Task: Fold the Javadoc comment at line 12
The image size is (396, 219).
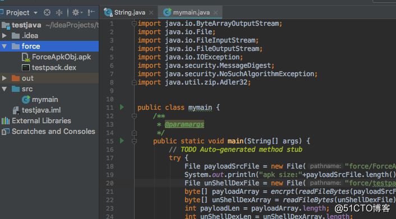Action: 134,116
